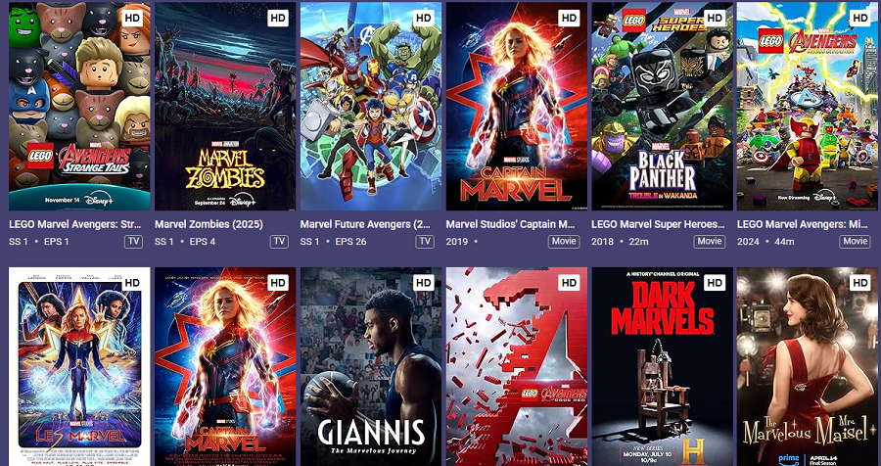This screenshot has height=466, width=881.
Task: Open the Dark Marvels poster
Action: (x=662, y=366)
